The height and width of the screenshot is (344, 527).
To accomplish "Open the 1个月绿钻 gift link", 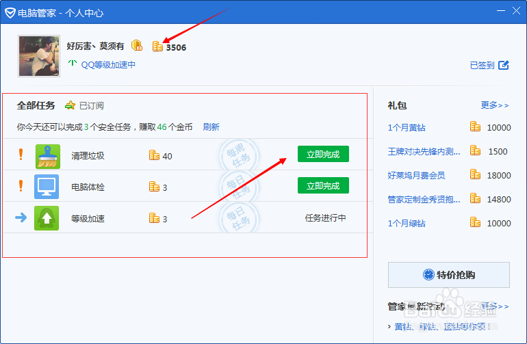I will coord(407,224).
